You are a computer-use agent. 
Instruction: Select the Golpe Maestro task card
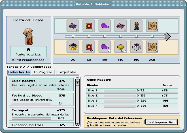pos(41,85)
